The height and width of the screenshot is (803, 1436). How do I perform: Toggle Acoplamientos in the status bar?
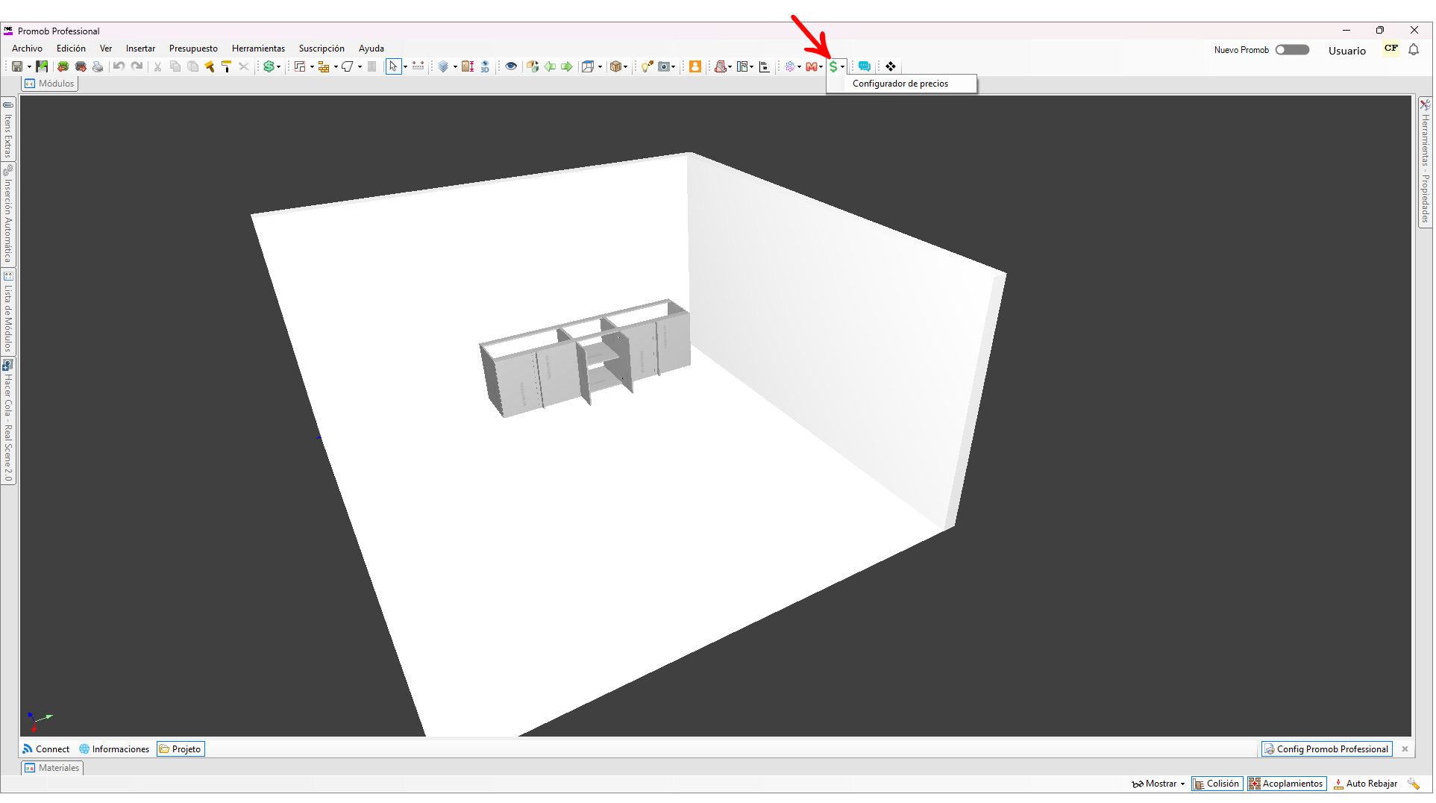click(1287, 784)
